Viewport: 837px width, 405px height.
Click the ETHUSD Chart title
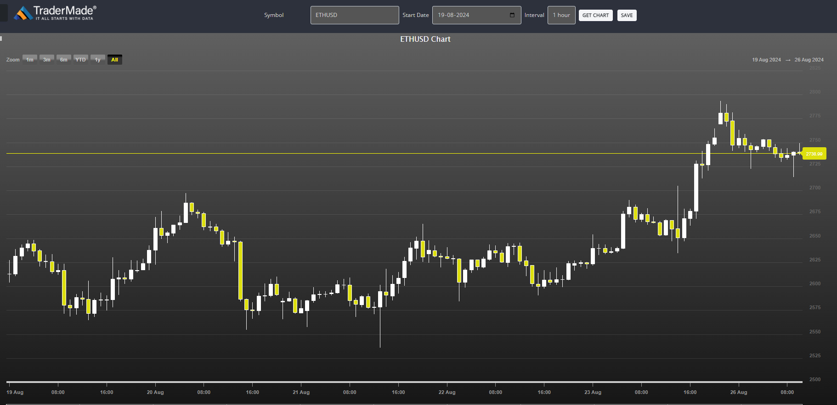click(x=425, y=39)
